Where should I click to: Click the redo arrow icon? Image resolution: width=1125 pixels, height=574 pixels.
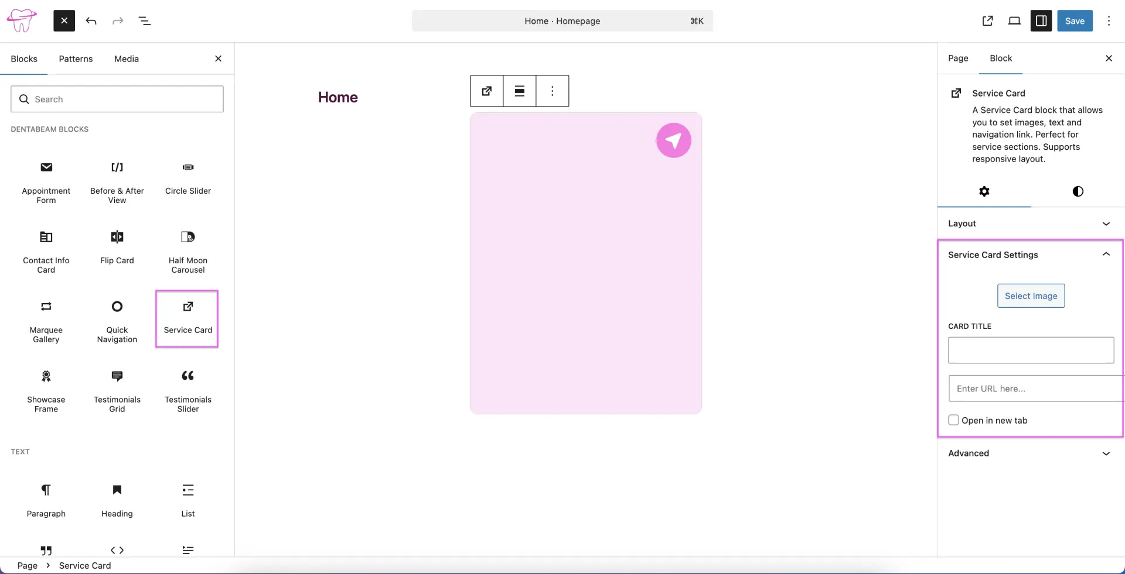[x=118, y=21]
